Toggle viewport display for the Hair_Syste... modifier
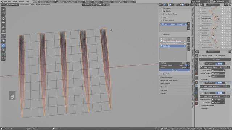232x130 pixels. pos(219,64)
